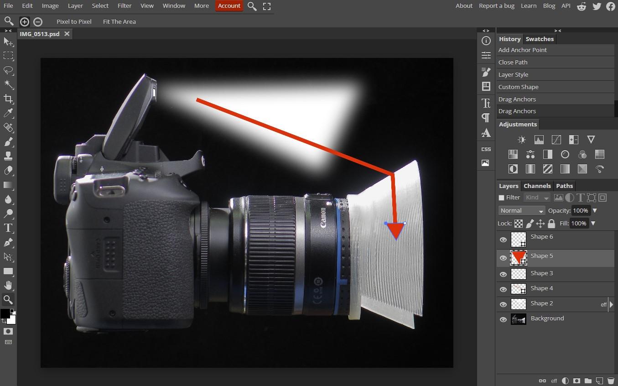Image resolution: width=618 pixels, height=386 pixels.
Task: Add Curves adjustment
Action: (x=556, y=140)
